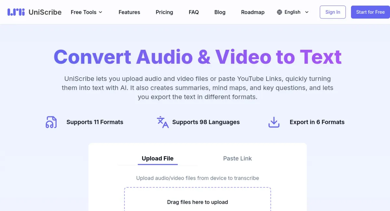The image size is (390, 211).
Task: Click the 'Supports 98 Languages' text
Action: click(206, 122)
